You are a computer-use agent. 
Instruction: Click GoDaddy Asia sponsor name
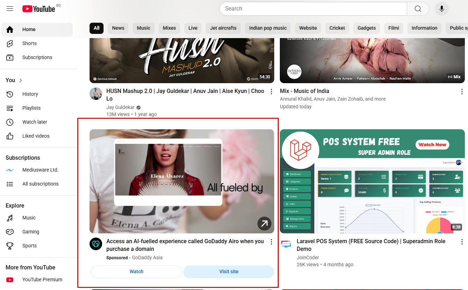point(147,258)
